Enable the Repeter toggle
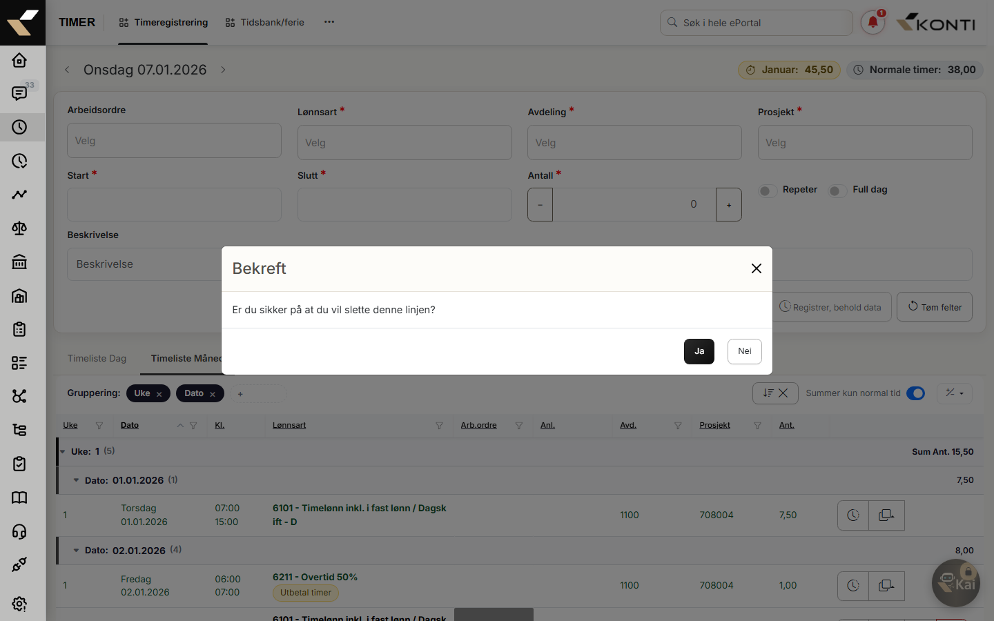Image resolution: width=994 pixels, height=621 pixels. [x=766, y=190]
